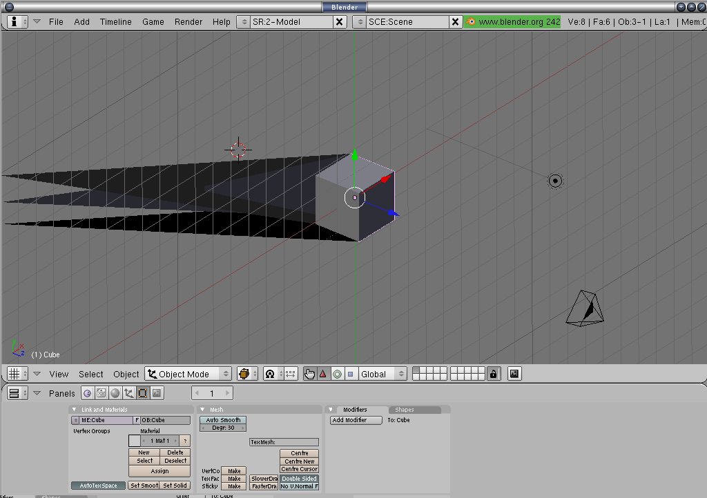
Task: Toggle the Double Sided mesh option
Action: pyautogui.click(x=299, y=479)
